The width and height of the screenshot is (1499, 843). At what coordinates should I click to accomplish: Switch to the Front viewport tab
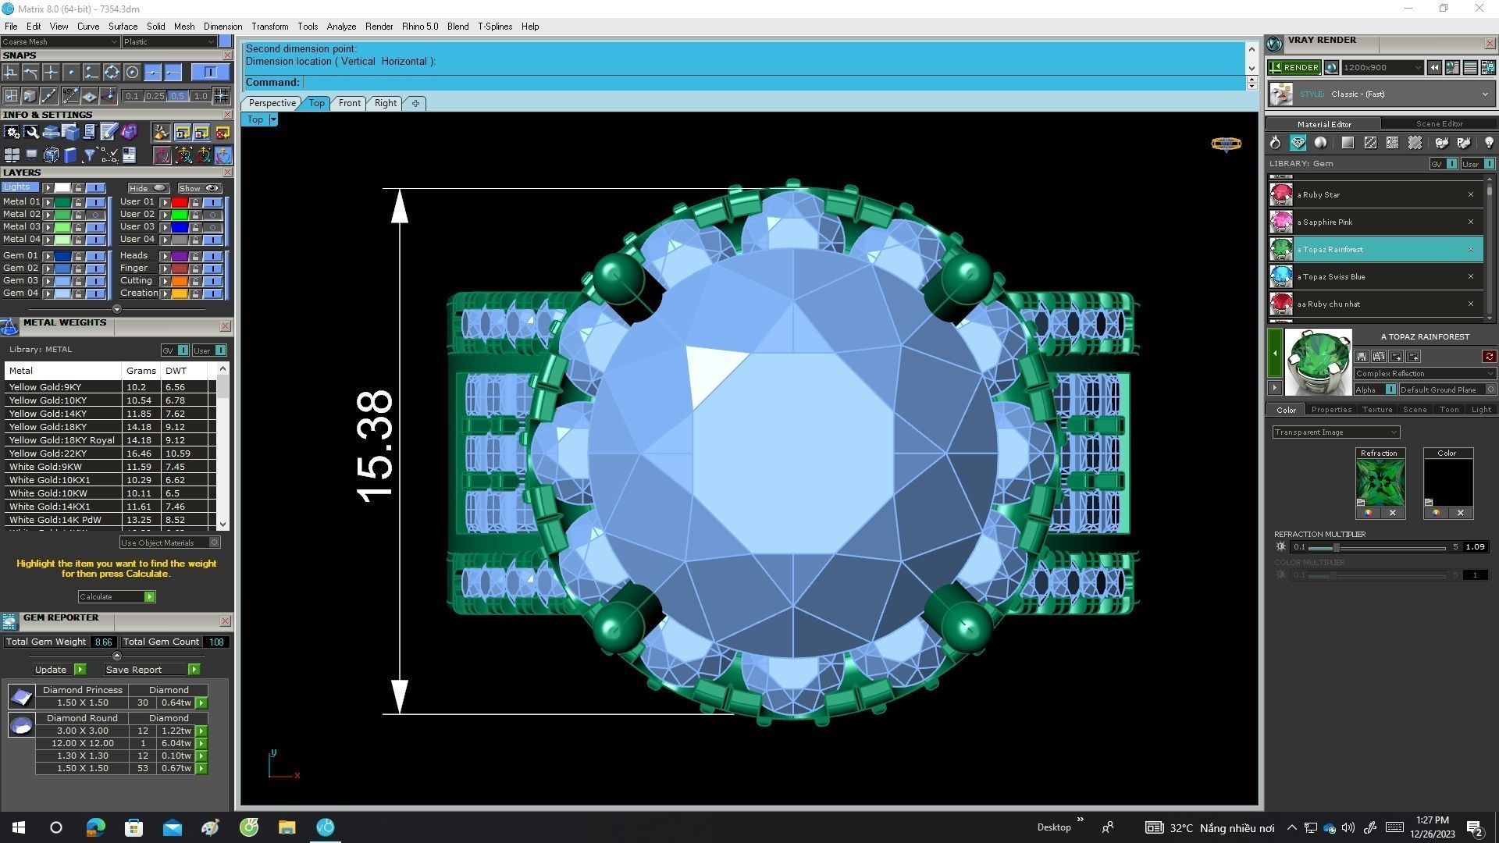(x=349, y=103)
